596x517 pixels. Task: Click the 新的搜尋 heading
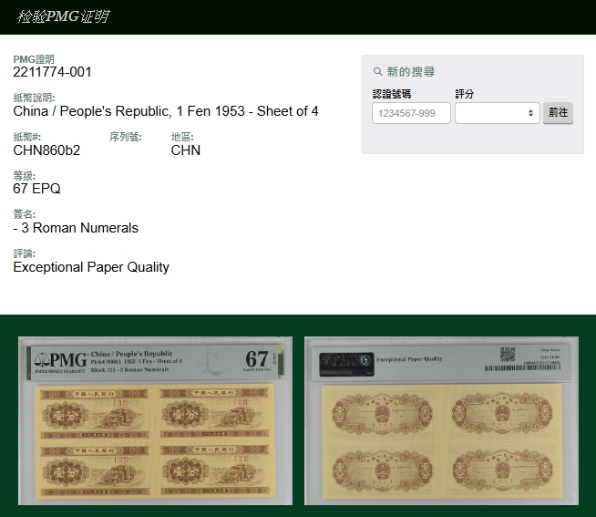410,71
